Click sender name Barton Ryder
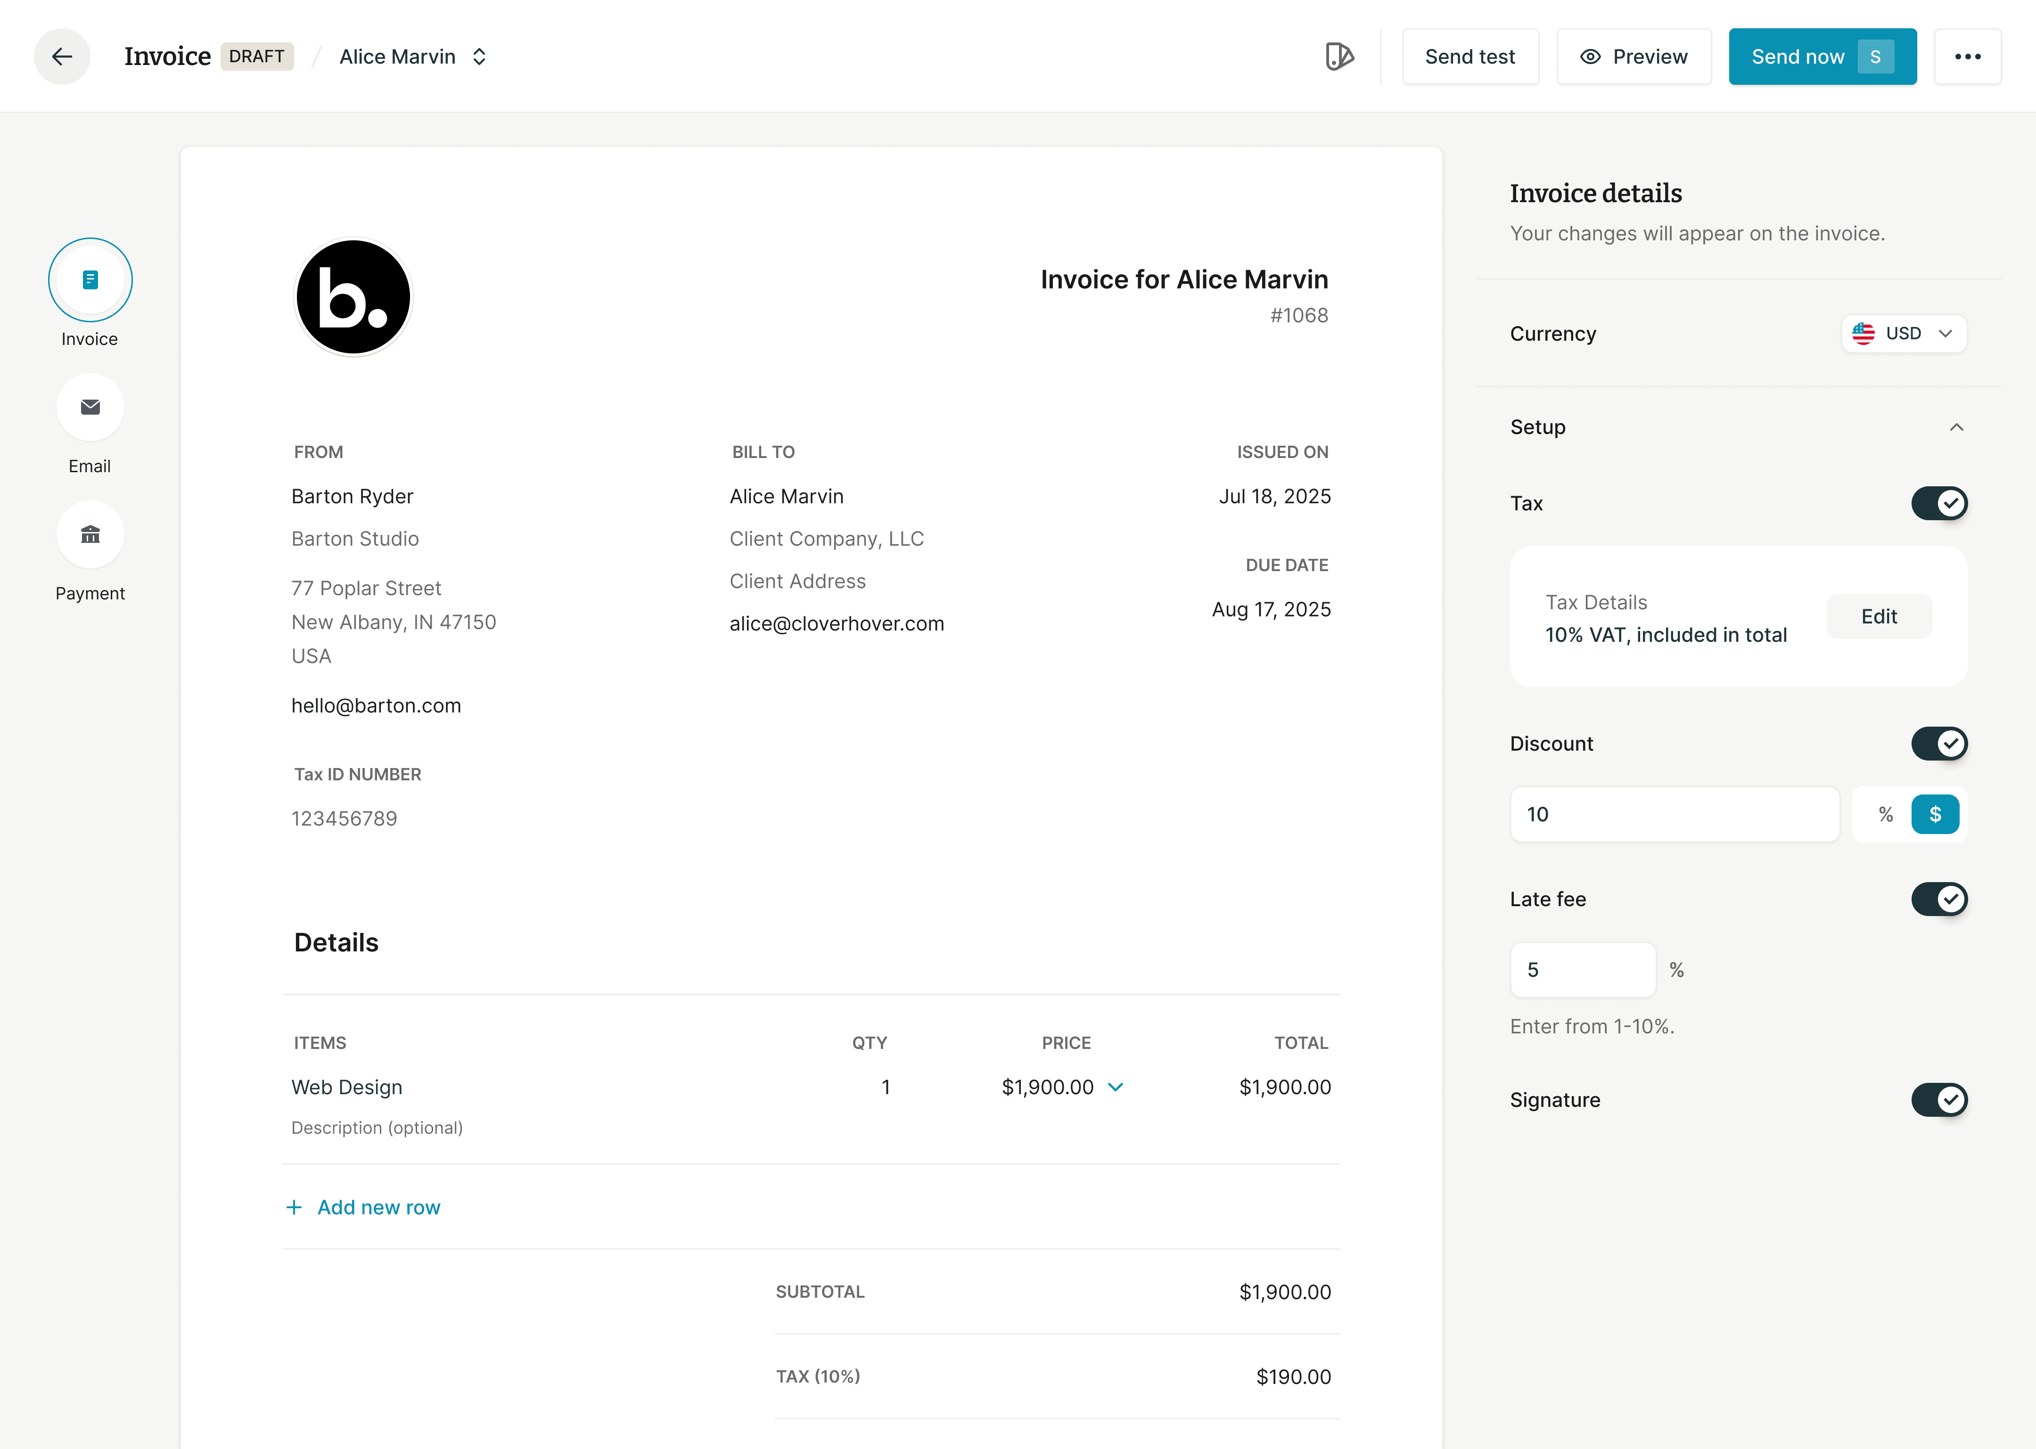The width and height of the screenshot is (2036, 1449). click(353, 496)
